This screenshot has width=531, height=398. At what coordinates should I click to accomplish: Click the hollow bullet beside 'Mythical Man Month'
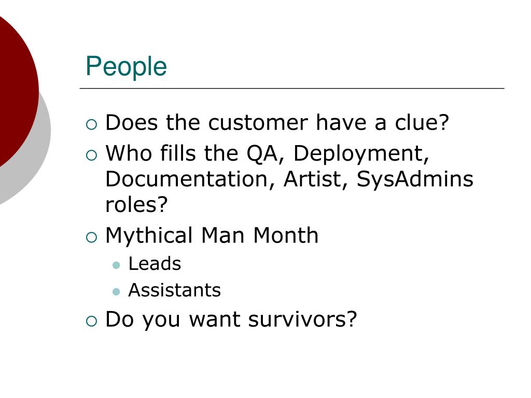tap(91, 237)
